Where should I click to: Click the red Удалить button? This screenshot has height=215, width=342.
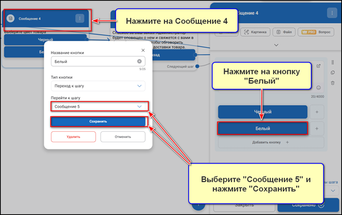point(73,137)
